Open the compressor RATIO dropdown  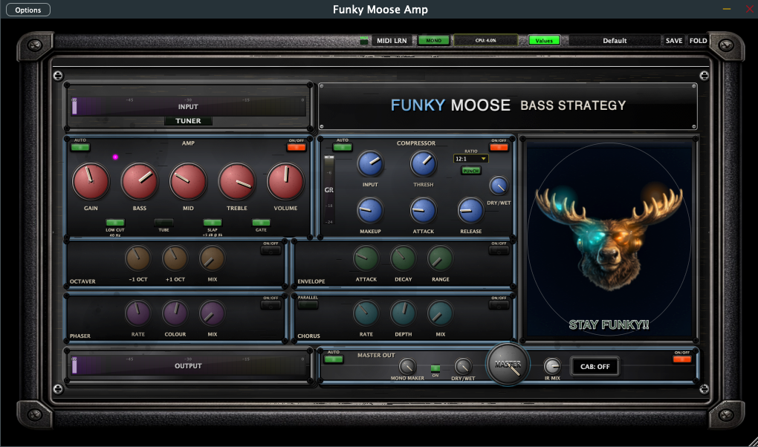point(470,157)
